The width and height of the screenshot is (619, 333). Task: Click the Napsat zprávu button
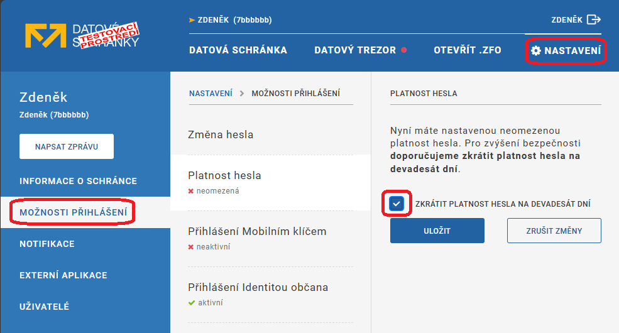point(67,146)
